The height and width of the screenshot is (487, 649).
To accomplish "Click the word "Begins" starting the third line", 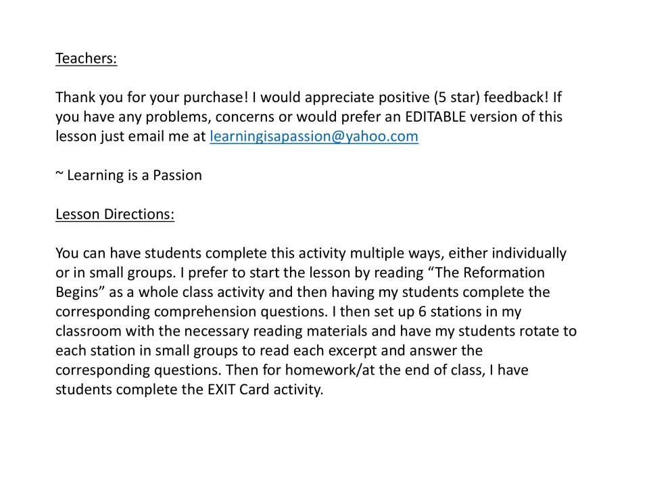I will [76, 292].
